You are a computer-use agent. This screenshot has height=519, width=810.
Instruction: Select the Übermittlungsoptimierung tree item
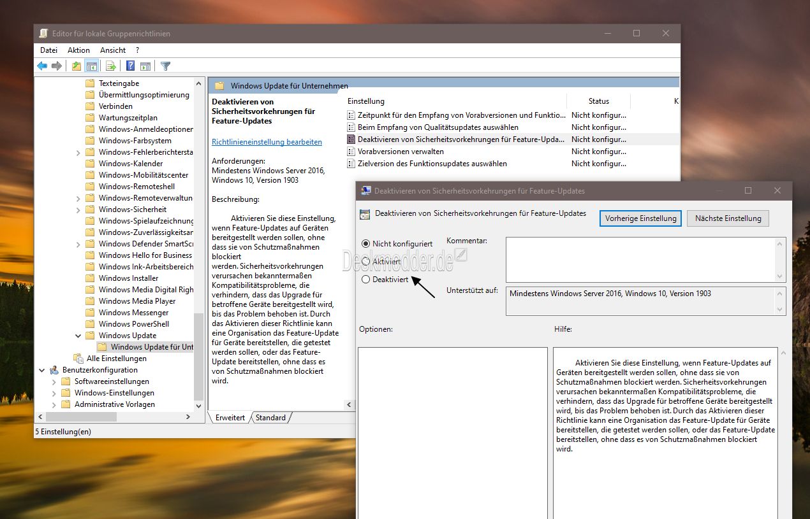(144, 95)
